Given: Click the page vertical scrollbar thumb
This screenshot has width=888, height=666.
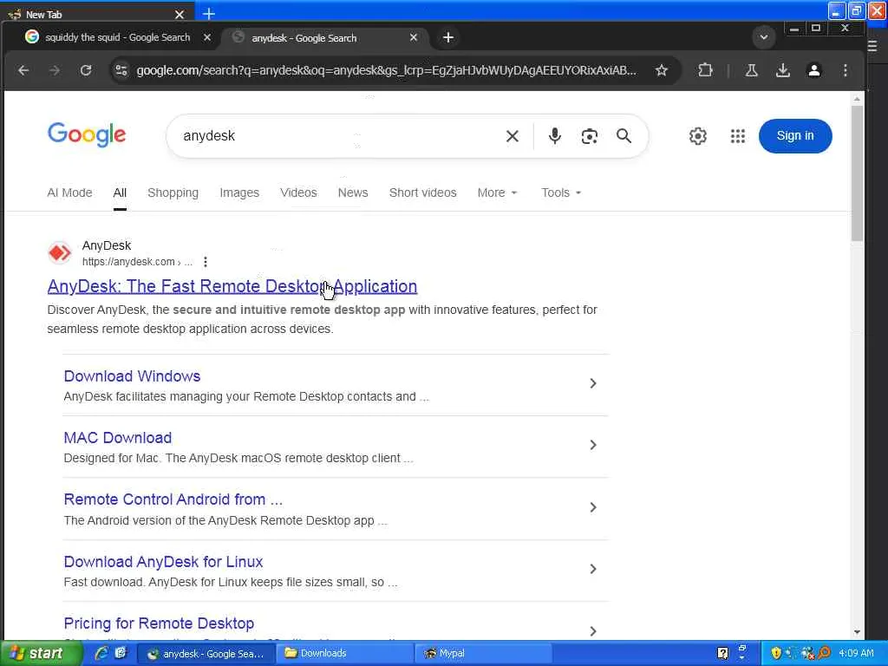Looking at the screenshot, I should point(857,173).
